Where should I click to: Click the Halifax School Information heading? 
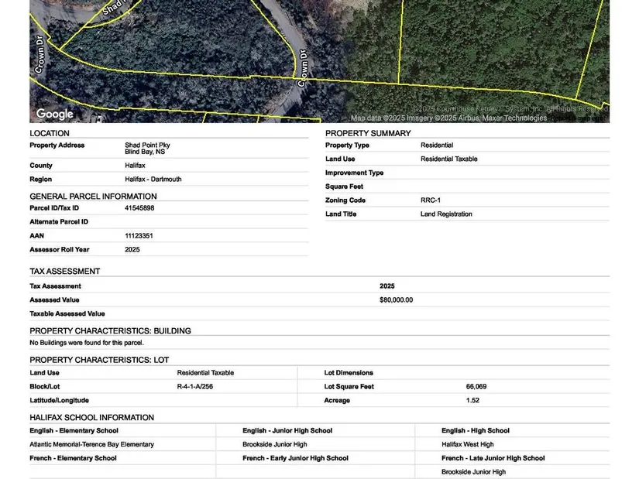[91, 418]
